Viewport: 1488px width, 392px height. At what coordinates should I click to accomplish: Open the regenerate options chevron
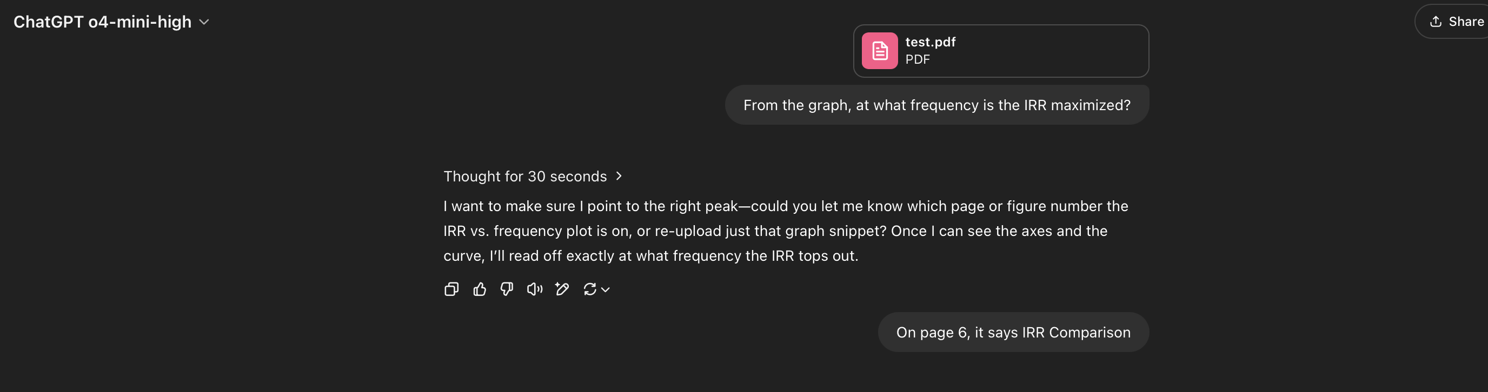[x=605, y=290]
